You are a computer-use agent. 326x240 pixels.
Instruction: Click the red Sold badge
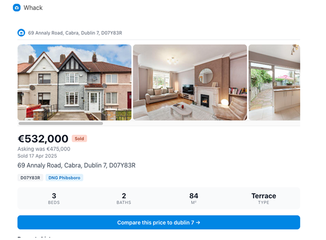[79, 138]
